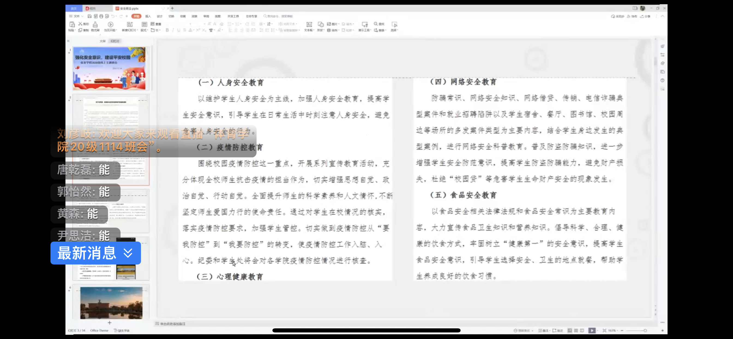Expand the latest messages chevron

pyautogui.click(x=128, y=253)
